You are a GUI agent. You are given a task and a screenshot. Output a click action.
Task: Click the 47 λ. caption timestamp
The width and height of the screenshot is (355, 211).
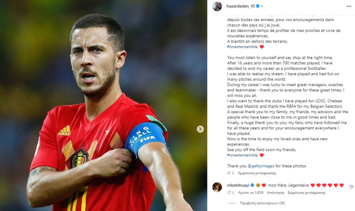[x=231, y=173]
